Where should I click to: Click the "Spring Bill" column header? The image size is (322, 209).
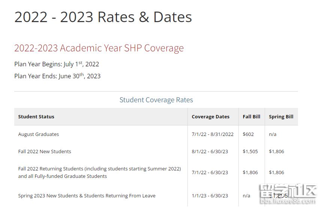(281, 117)
